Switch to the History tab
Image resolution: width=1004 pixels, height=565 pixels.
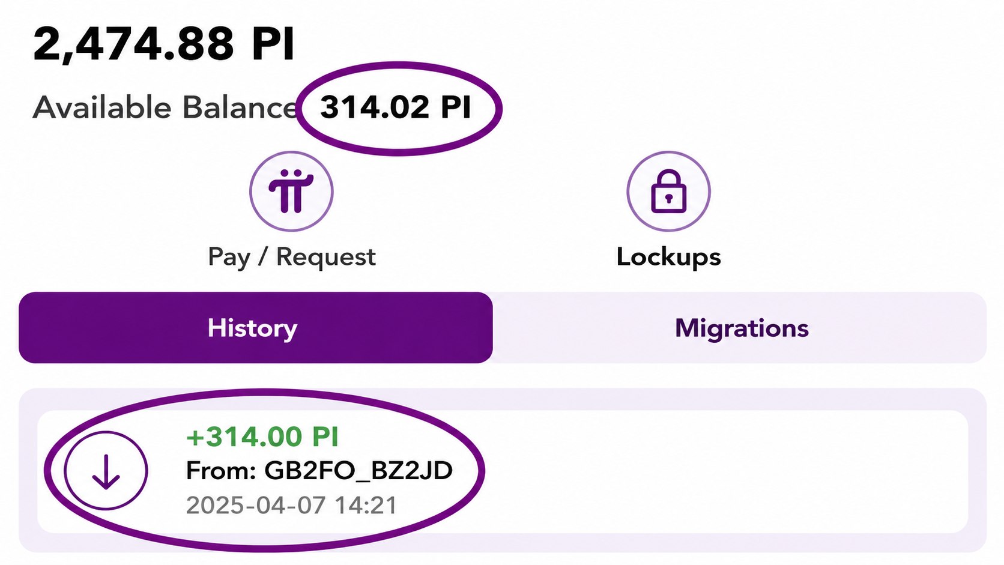click(x=256, y=327)
